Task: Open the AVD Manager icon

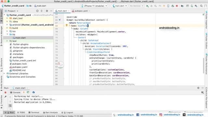Action: coord(192,6)
